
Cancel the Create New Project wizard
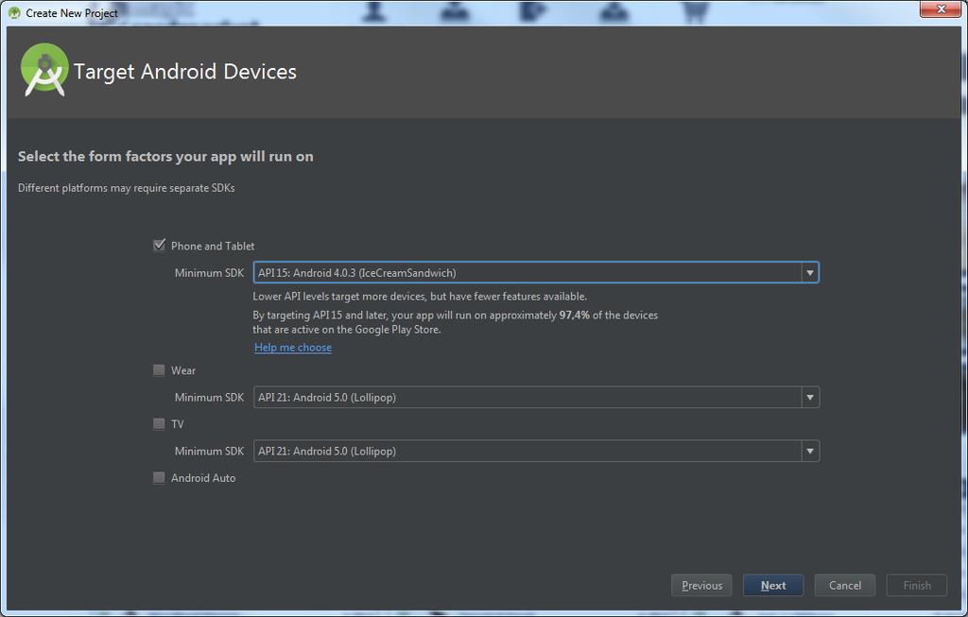pos(844,585)
